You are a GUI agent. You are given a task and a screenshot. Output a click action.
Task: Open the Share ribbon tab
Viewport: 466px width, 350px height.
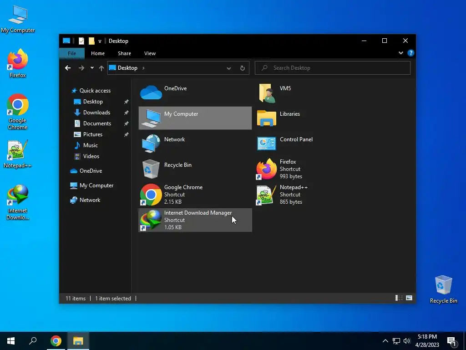[124, 53]
